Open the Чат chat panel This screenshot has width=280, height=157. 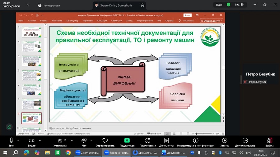84,141
